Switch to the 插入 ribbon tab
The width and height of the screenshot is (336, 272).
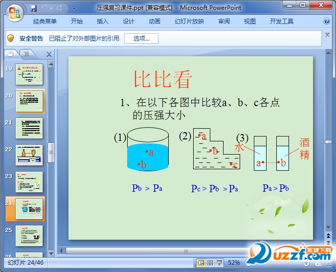pyautogui.click(x=102, y=21)
